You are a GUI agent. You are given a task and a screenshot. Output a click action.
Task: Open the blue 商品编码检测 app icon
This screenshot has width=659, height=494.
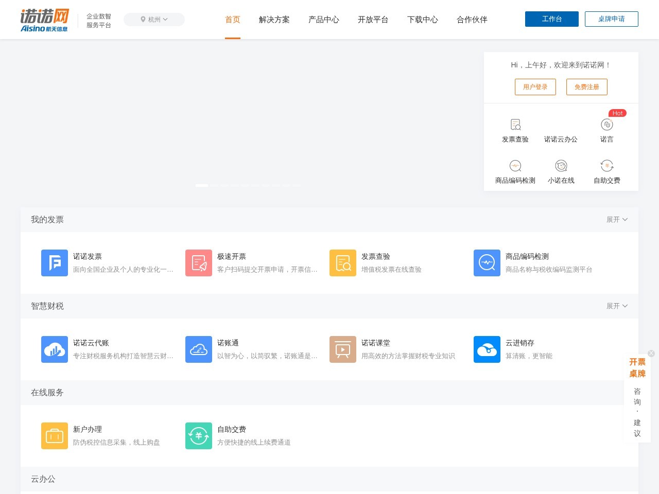[487, 263]
